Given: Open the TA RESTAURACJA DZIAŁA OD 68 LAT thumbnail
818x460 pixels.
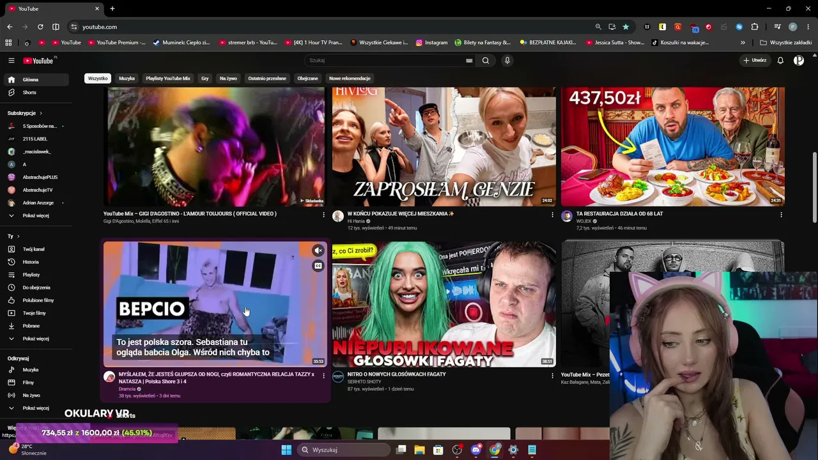Looking at the screenshot, I should pos(672,147).
